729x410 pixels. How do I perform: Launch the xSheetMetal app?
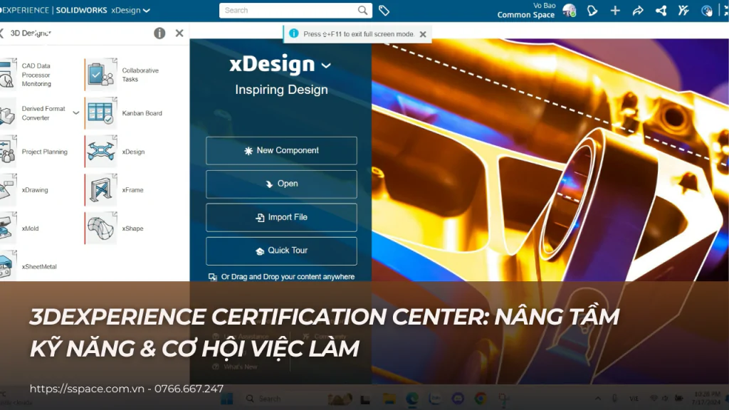[x=8, y=266]
